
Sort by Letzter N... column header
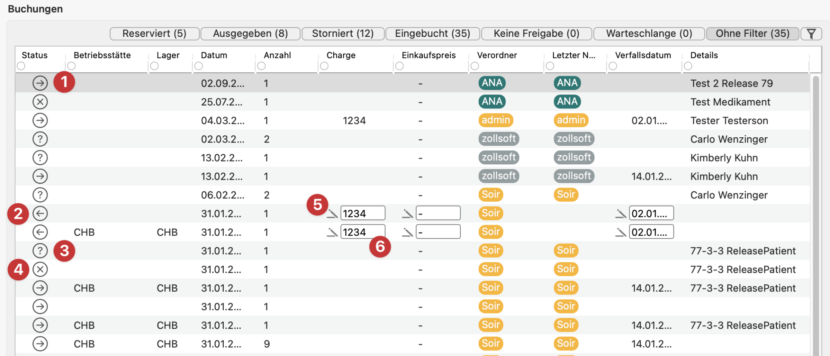pyautogui.click(x=573, y=55)
